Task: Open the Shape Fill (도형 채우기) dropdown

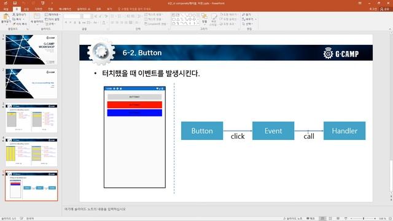Action: 228,15
